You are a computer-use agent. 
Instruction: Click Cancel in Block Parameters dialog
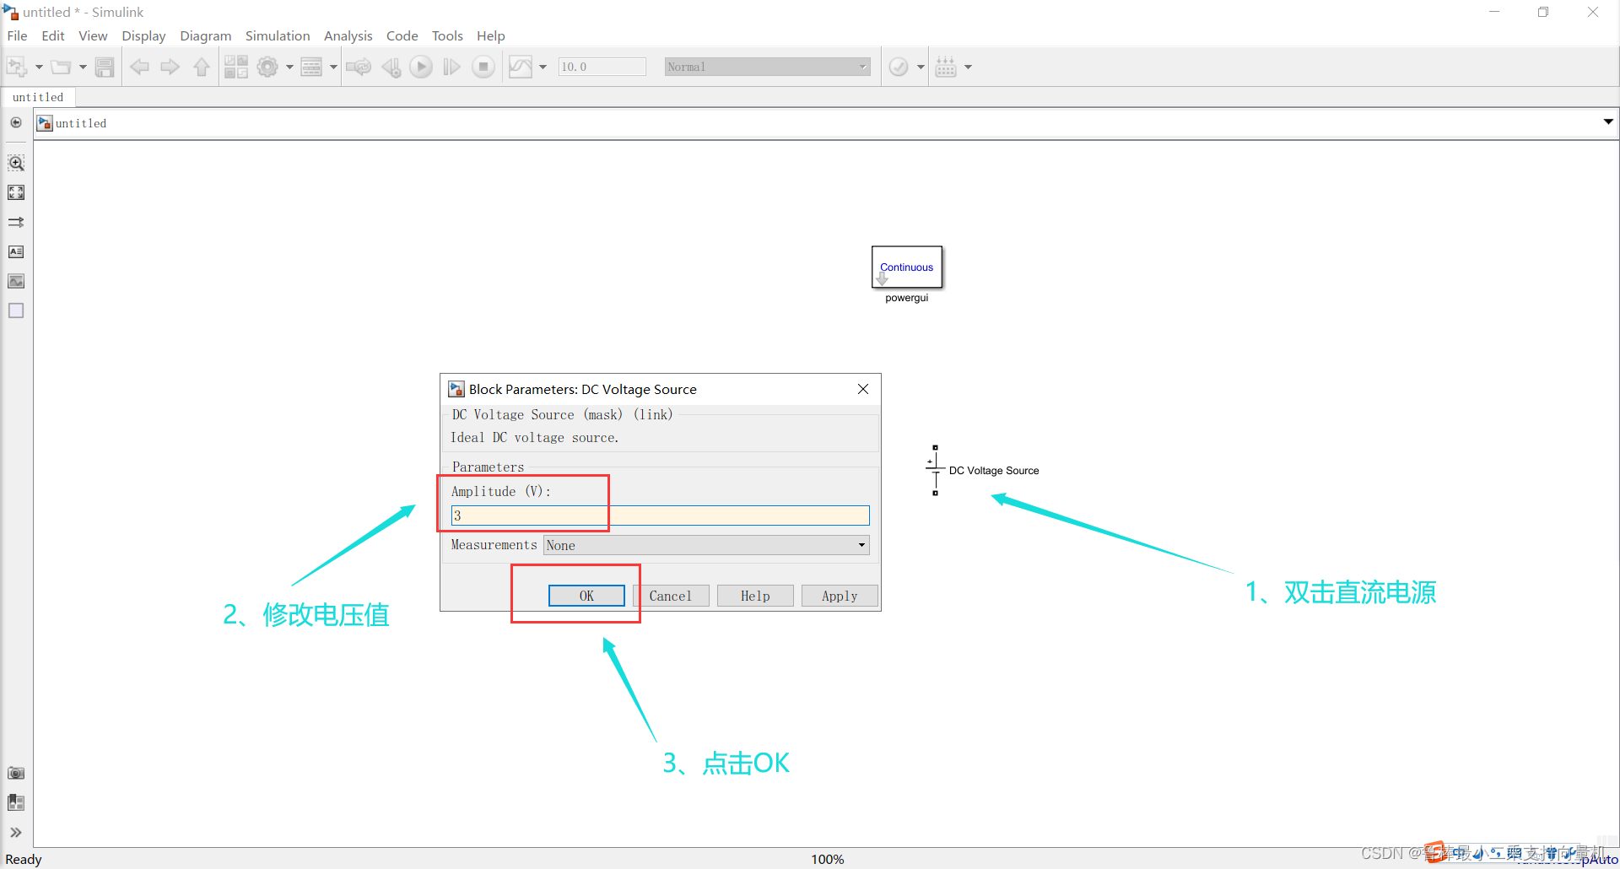pyautogui.click(x=671, y=596)
